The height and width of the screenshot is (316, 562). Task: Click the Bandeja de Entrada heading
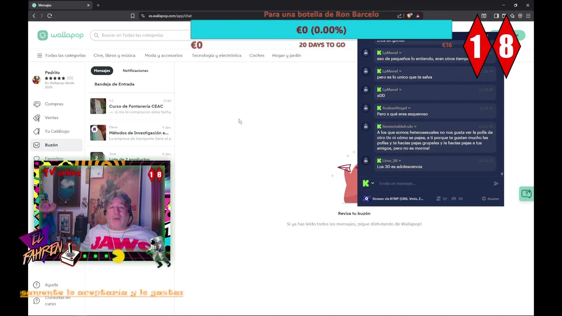point(114,84)
